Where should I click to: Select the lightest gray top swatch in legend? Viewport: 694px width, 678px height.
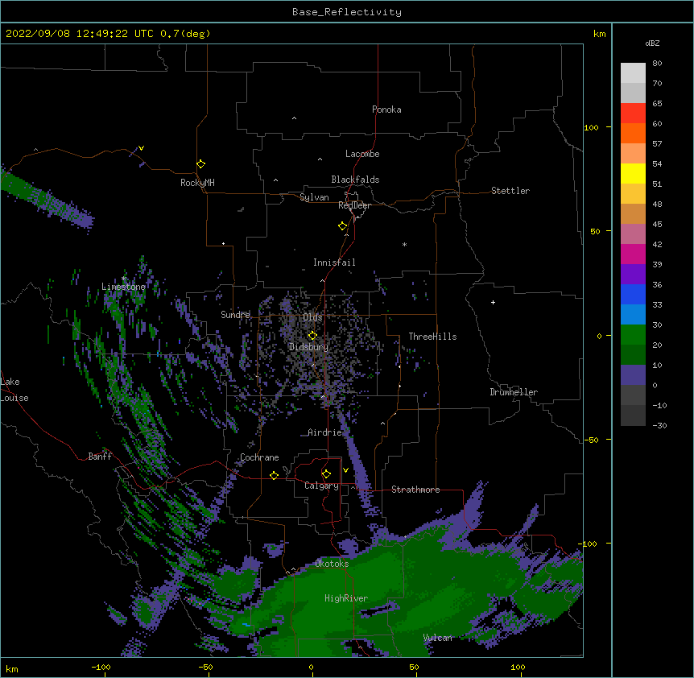(x=633, y=72)
